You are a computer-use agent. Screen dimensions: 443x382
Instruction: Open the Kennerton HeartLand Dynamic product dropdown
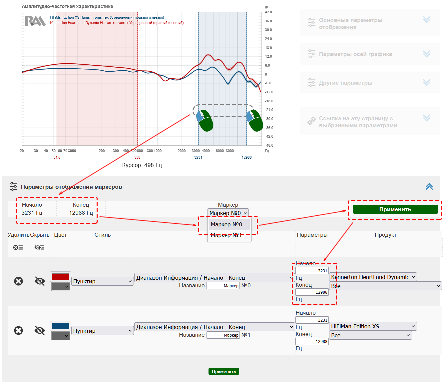(373, 277)
